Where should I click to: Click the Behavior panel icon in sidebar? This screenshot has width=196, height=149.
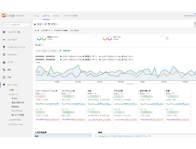point(4,77)
